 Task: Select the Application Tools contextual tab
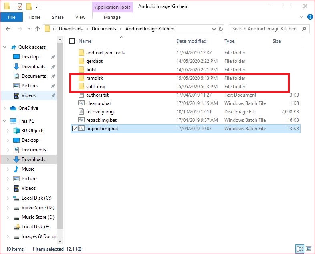113,7
